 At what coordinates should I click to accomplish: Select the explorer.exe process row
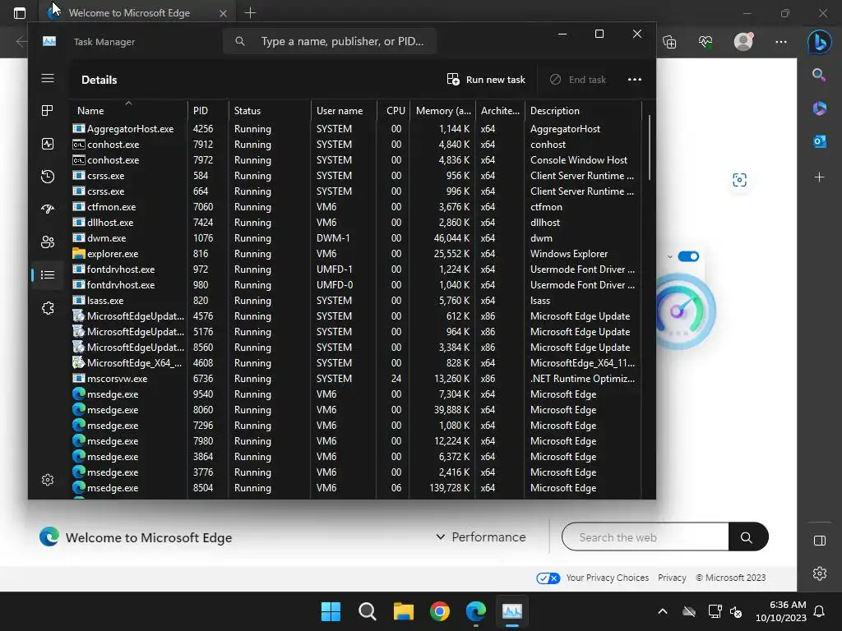click(x=355, y=254)
